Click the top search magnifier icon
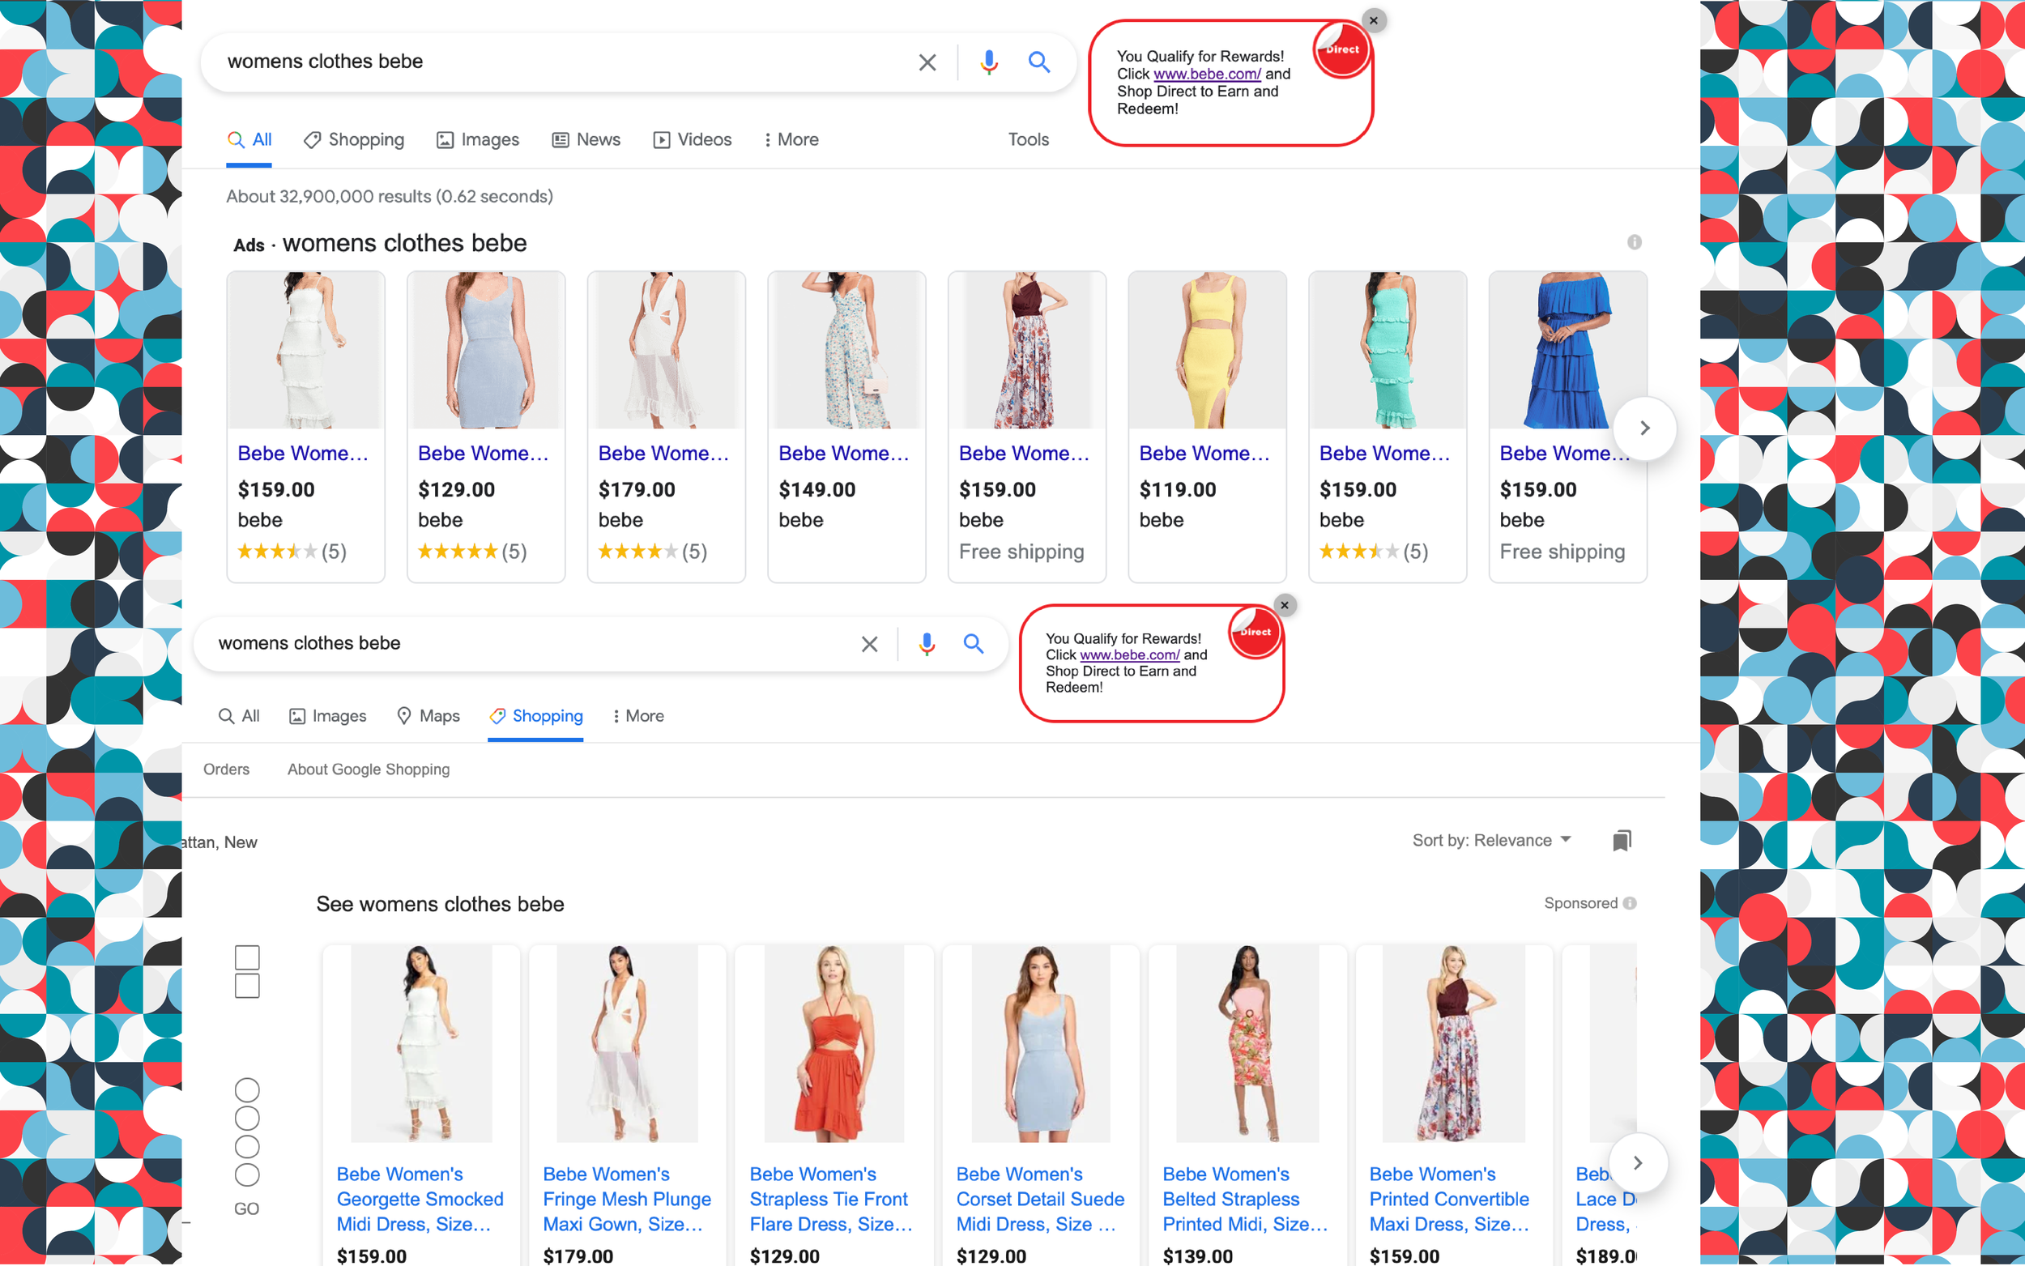Image resolution: width=2025 pixels, height=1266 pixels. pyautogui.click(x=1039, y=62)
